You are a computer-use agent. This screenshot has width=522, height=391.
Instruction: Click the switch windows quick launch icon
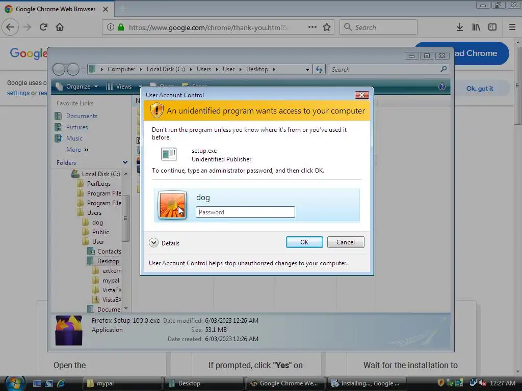tap(49, 383)
